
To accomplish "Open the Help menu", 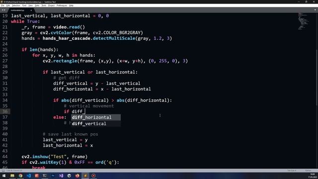I will tap(71, 5).
